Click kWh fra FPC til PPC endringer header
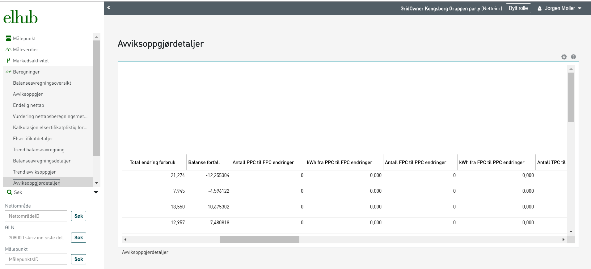 (x=496, y=162)
